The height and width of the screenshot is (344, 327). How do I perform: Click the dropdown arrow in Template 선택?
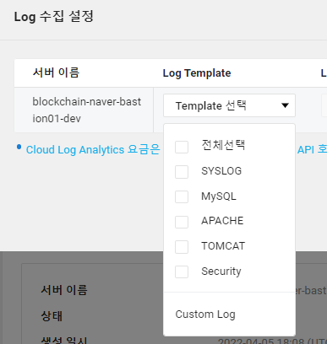(285, 105)
